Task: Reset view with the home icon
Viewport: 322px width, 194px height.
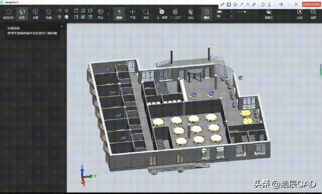Action: tap(300, 14)
